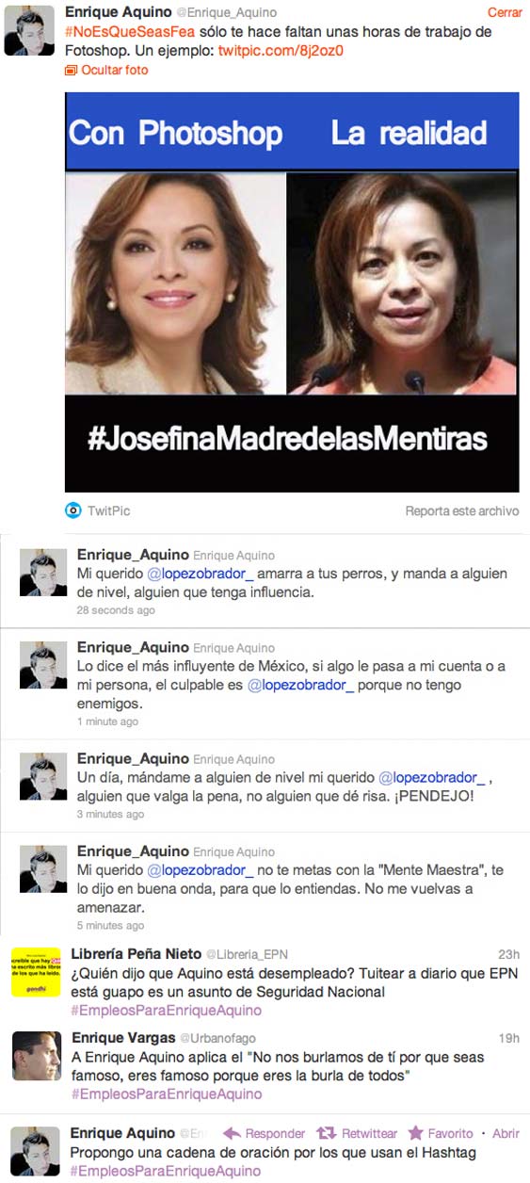
Task: Open Librería Peña Nieto's yellow avatar
Action: pos(36,973)
